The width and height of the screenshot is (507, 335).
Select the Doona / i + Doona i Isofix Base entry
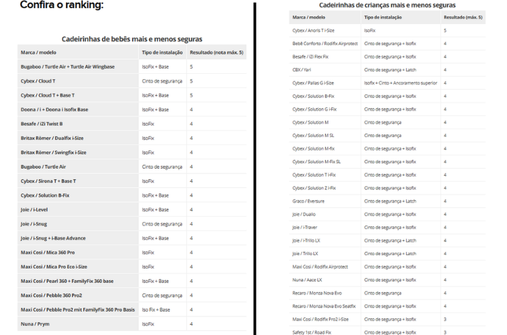coord(54,109)
